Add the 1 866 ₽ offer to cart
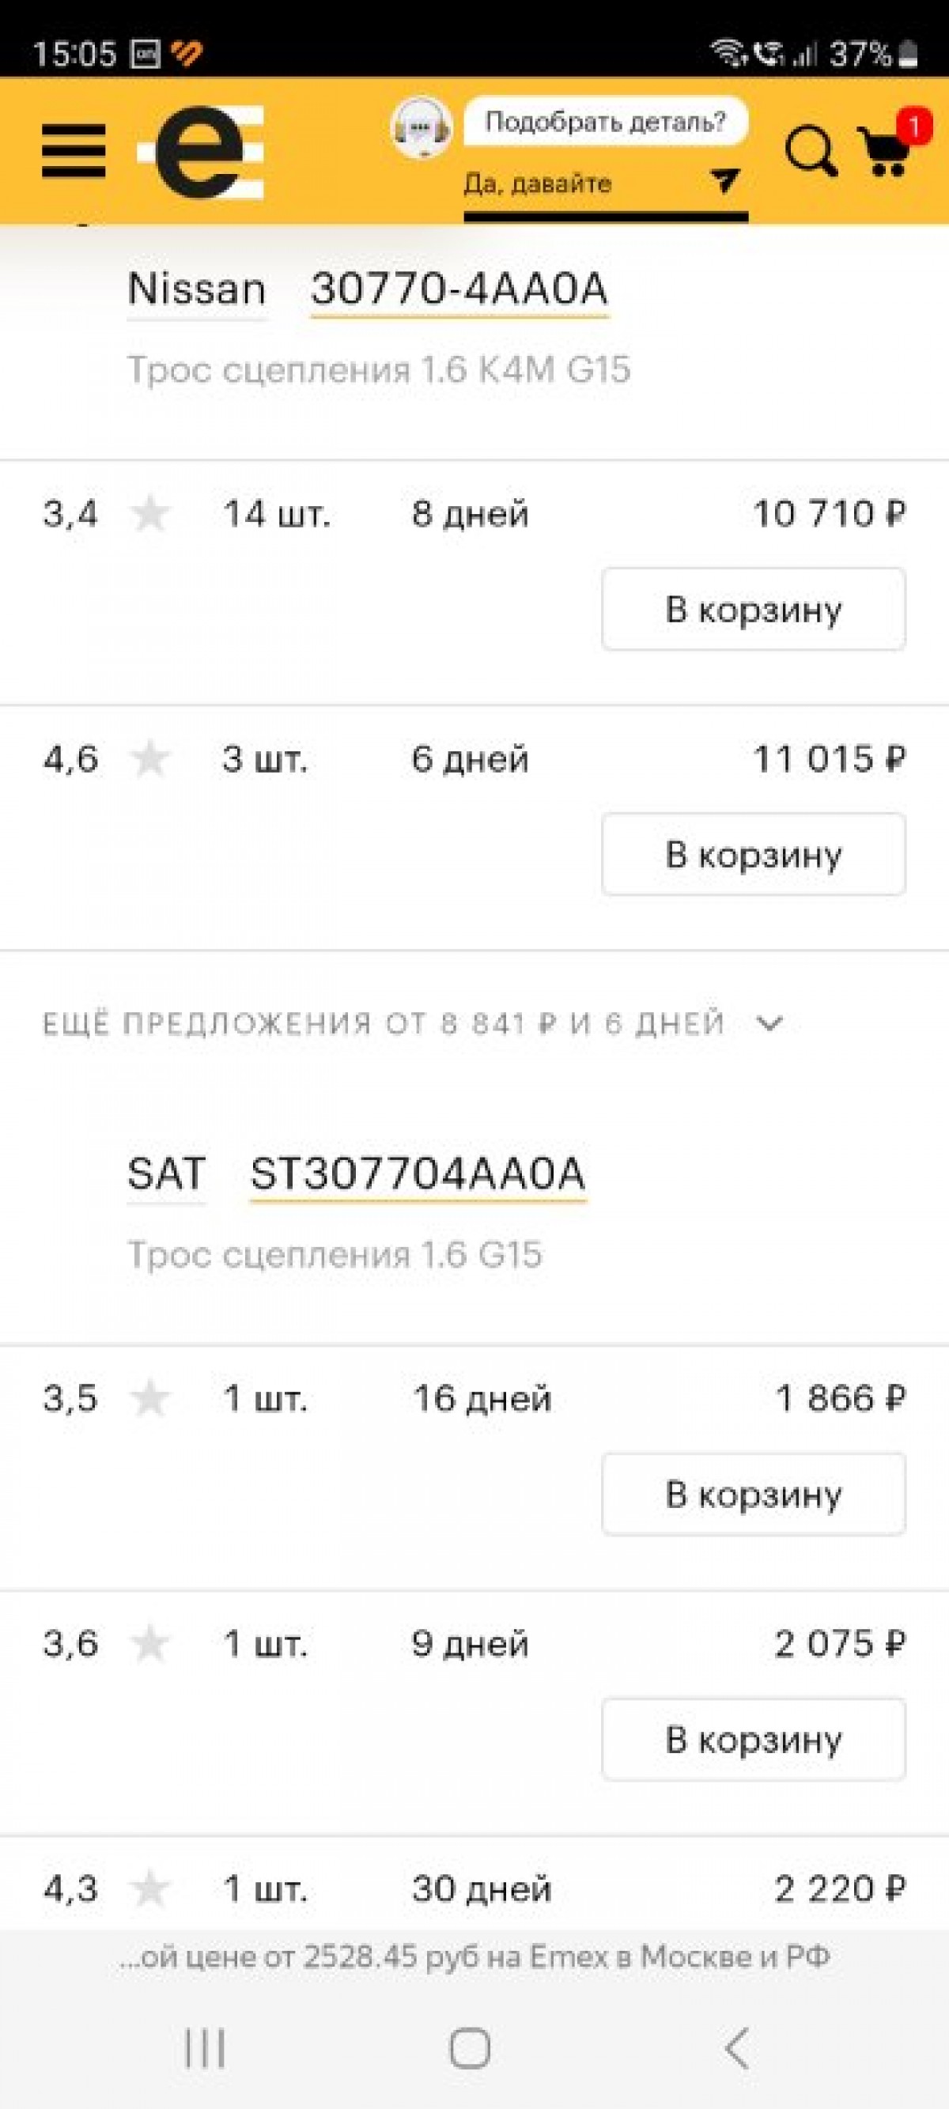This screenshot has height=2109, width=949. 754,1494
